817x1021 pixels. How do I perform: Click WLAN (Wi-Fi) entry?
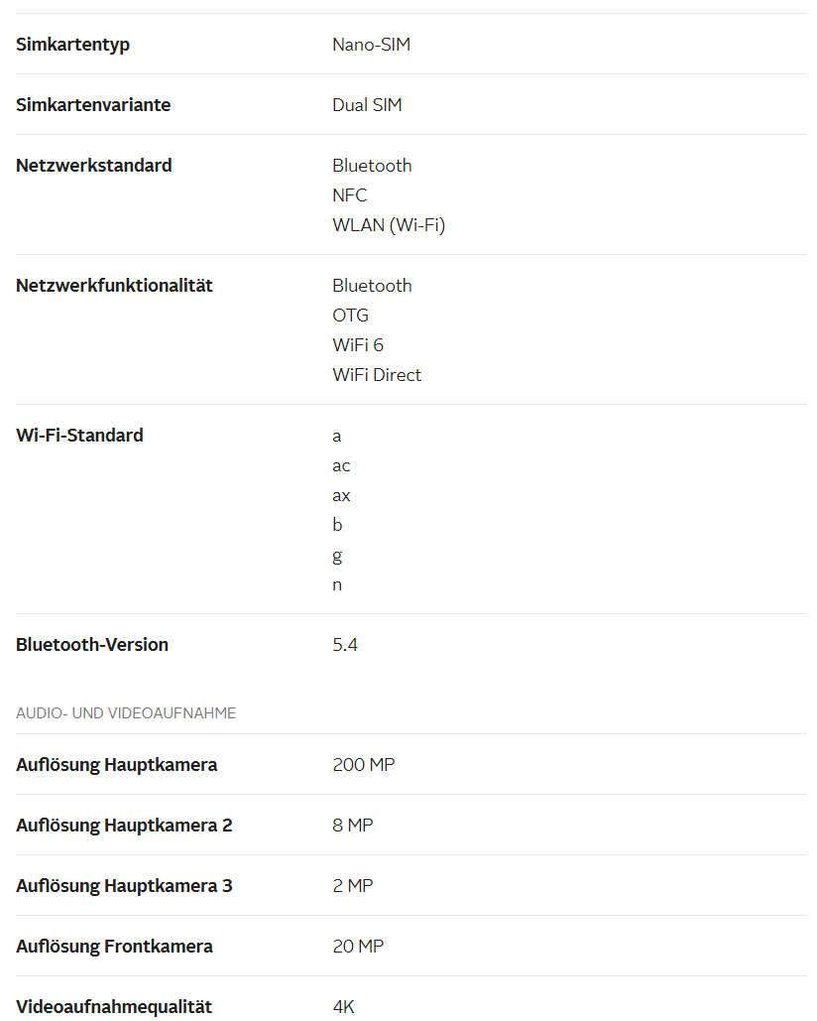point(389,225)
